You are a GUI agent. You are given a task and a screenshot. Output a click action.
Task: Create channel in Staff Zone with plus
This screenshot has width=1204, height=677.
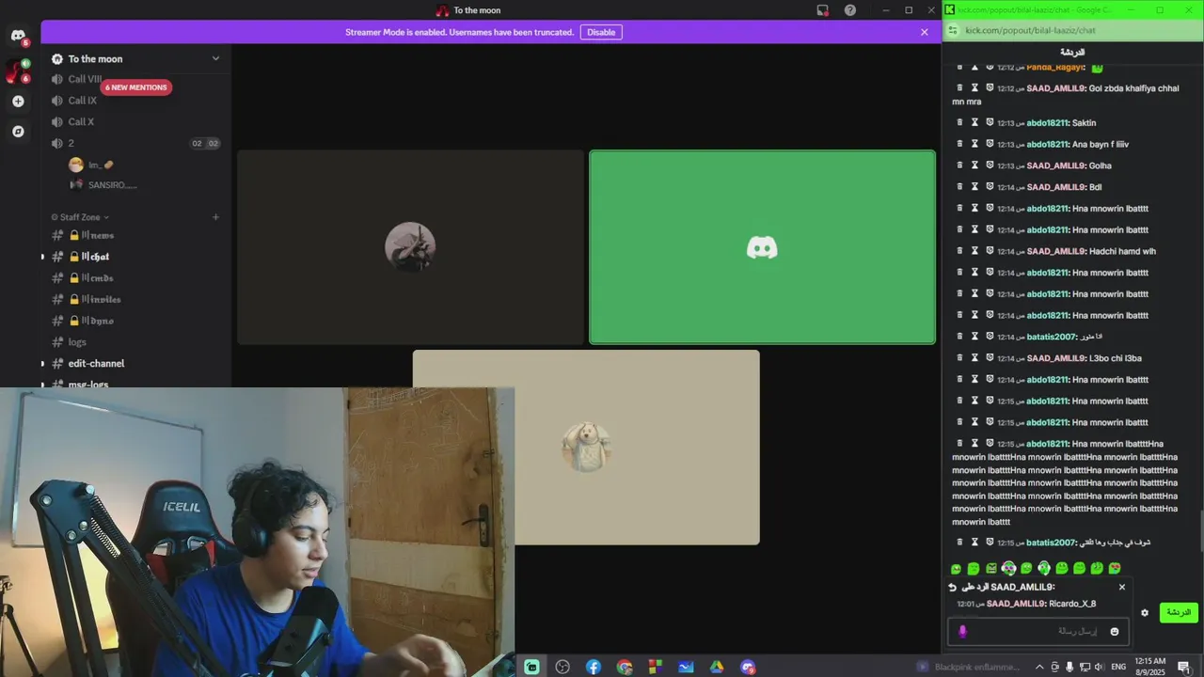click(x=215, y=217)
